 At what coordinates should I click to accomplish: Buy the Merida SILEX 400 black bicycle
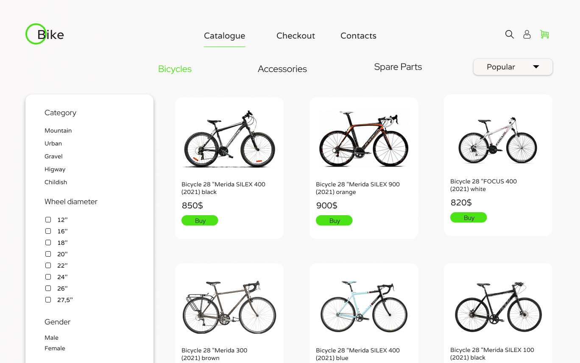click(200, 221)
